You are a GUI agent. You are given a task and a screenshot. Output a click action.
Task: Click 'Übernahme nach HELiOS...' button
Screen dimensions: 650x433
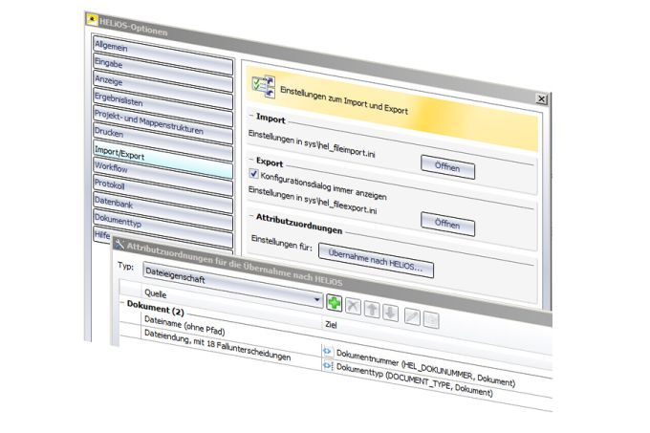pyautogui.click(x=376, y=260)
